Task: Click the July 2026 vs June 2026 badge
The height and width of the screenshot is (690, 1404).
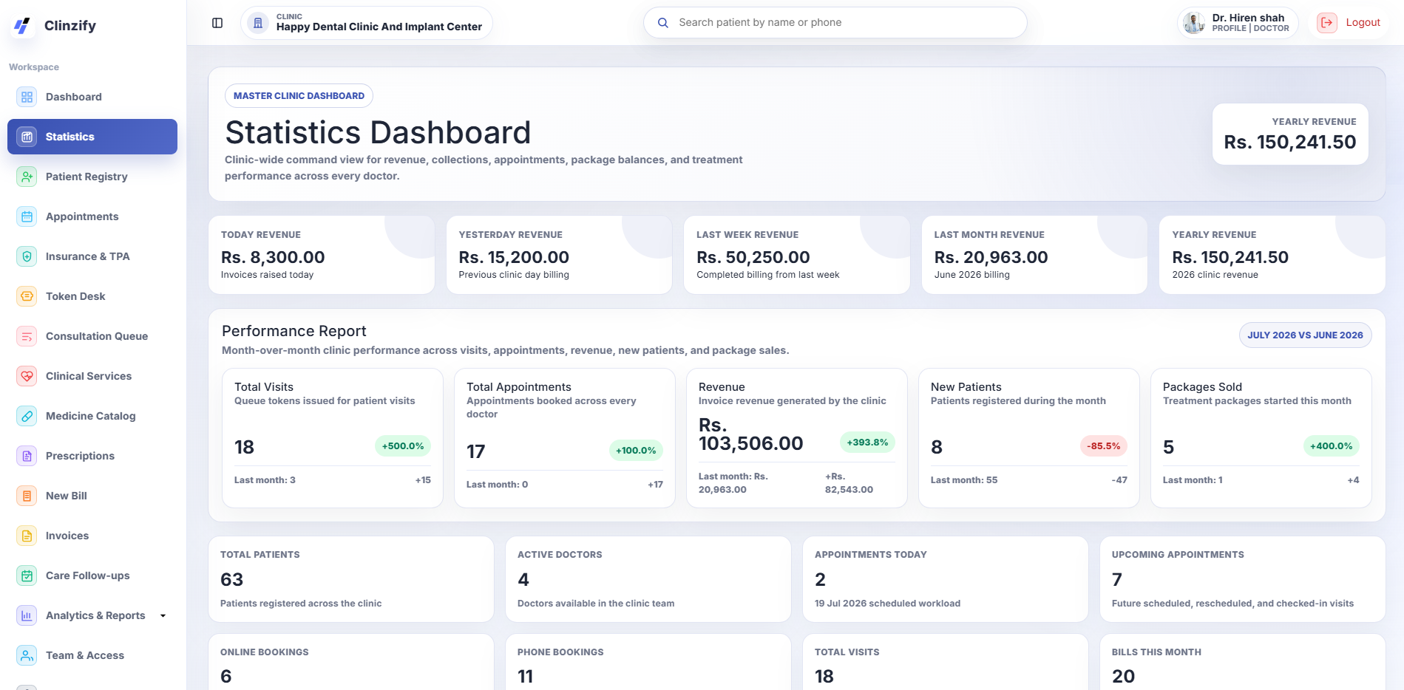Action: coord(1305,335)
